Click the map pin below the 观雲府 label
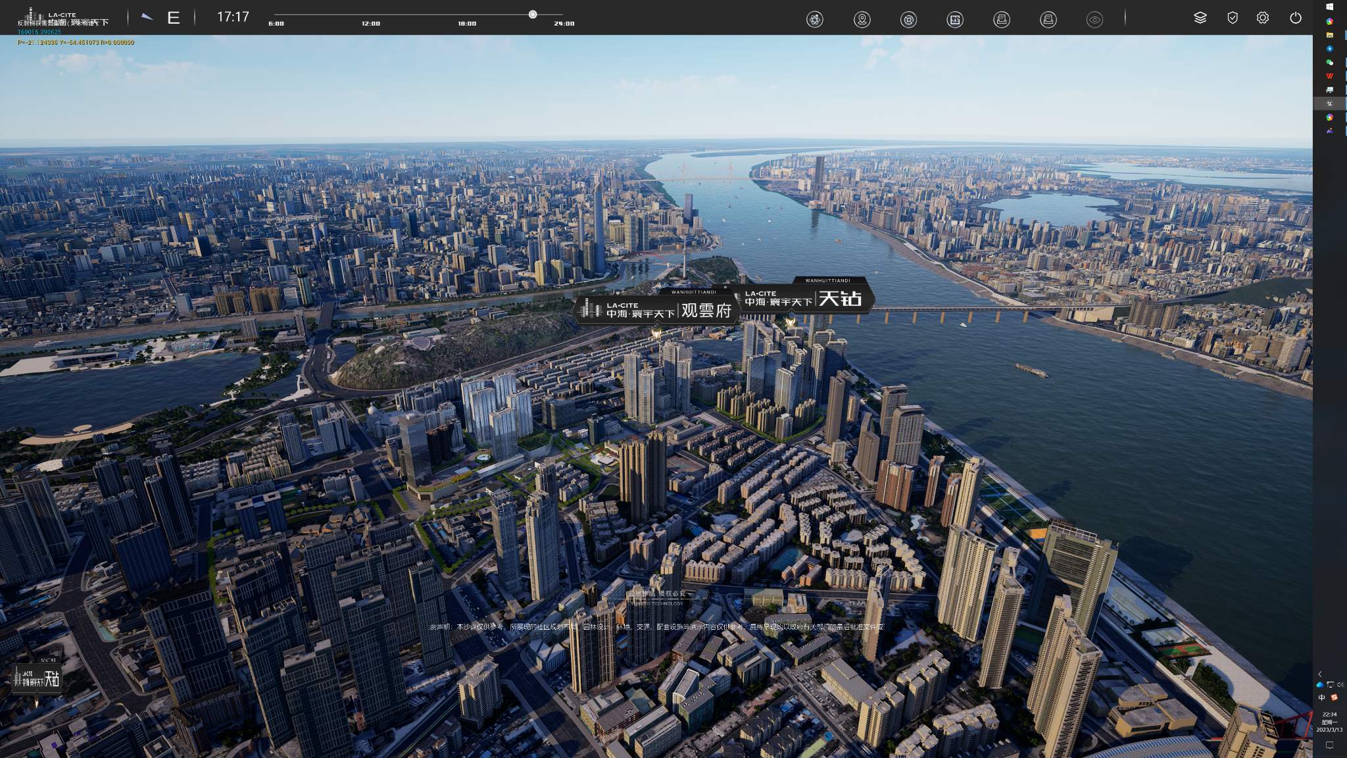 [656, 333]
